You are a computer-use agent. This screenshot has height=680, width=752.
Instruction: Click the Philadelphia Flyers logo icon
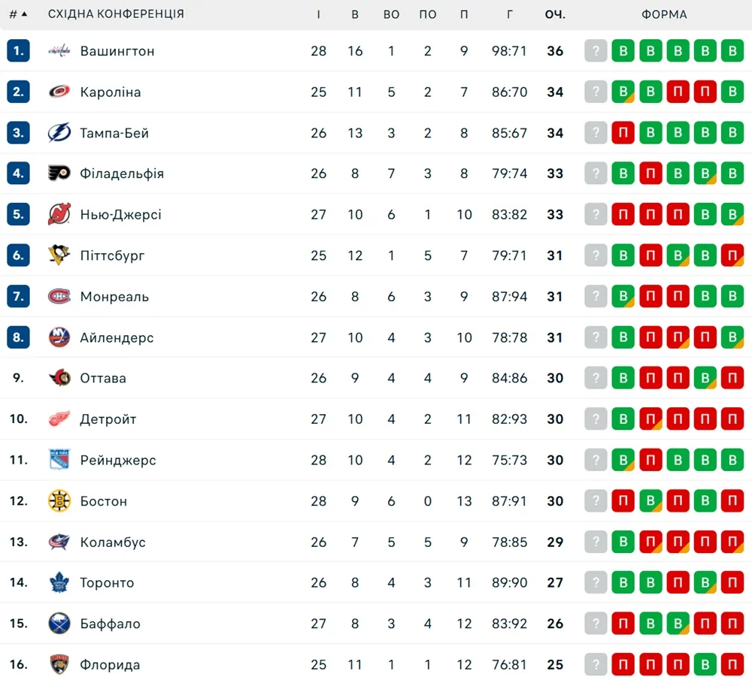(59, 174)
